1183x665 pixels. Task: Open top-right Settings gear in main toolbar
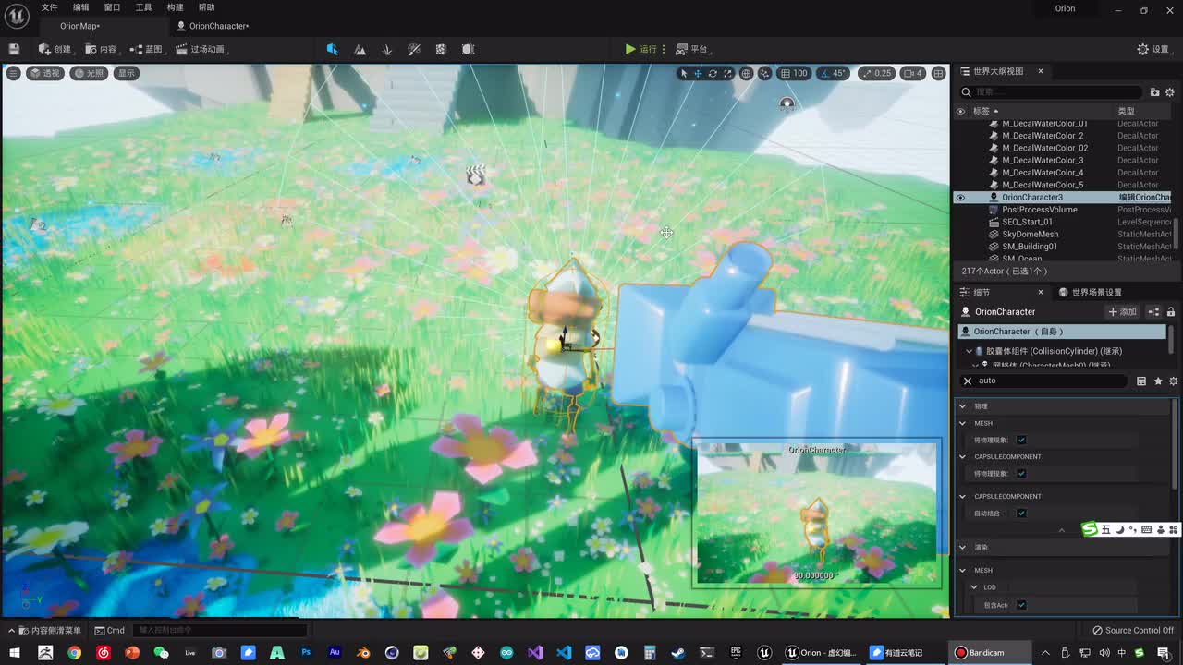(x=1153, y=49)
